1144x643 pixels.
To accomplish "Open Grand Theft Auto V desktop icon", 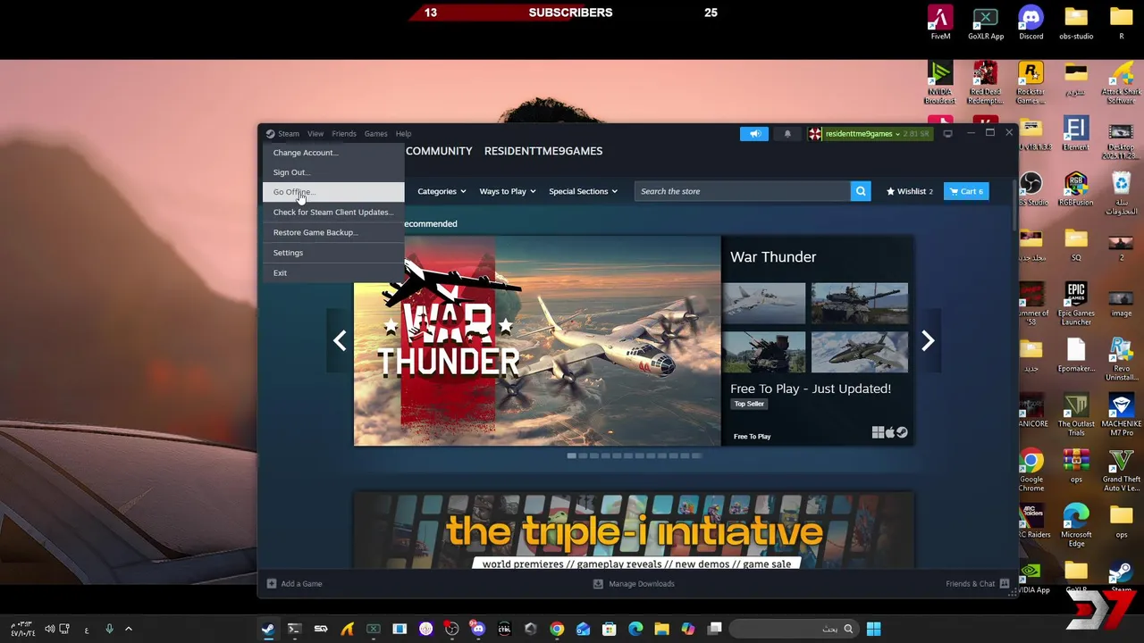I will (x=1121, y=470).
